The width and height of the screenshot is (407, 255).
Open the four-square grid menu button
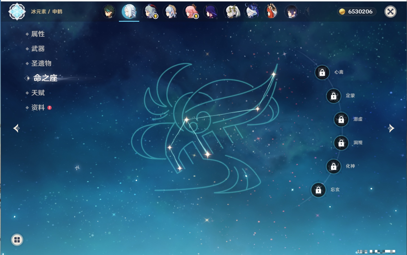[x=17, y=240]
